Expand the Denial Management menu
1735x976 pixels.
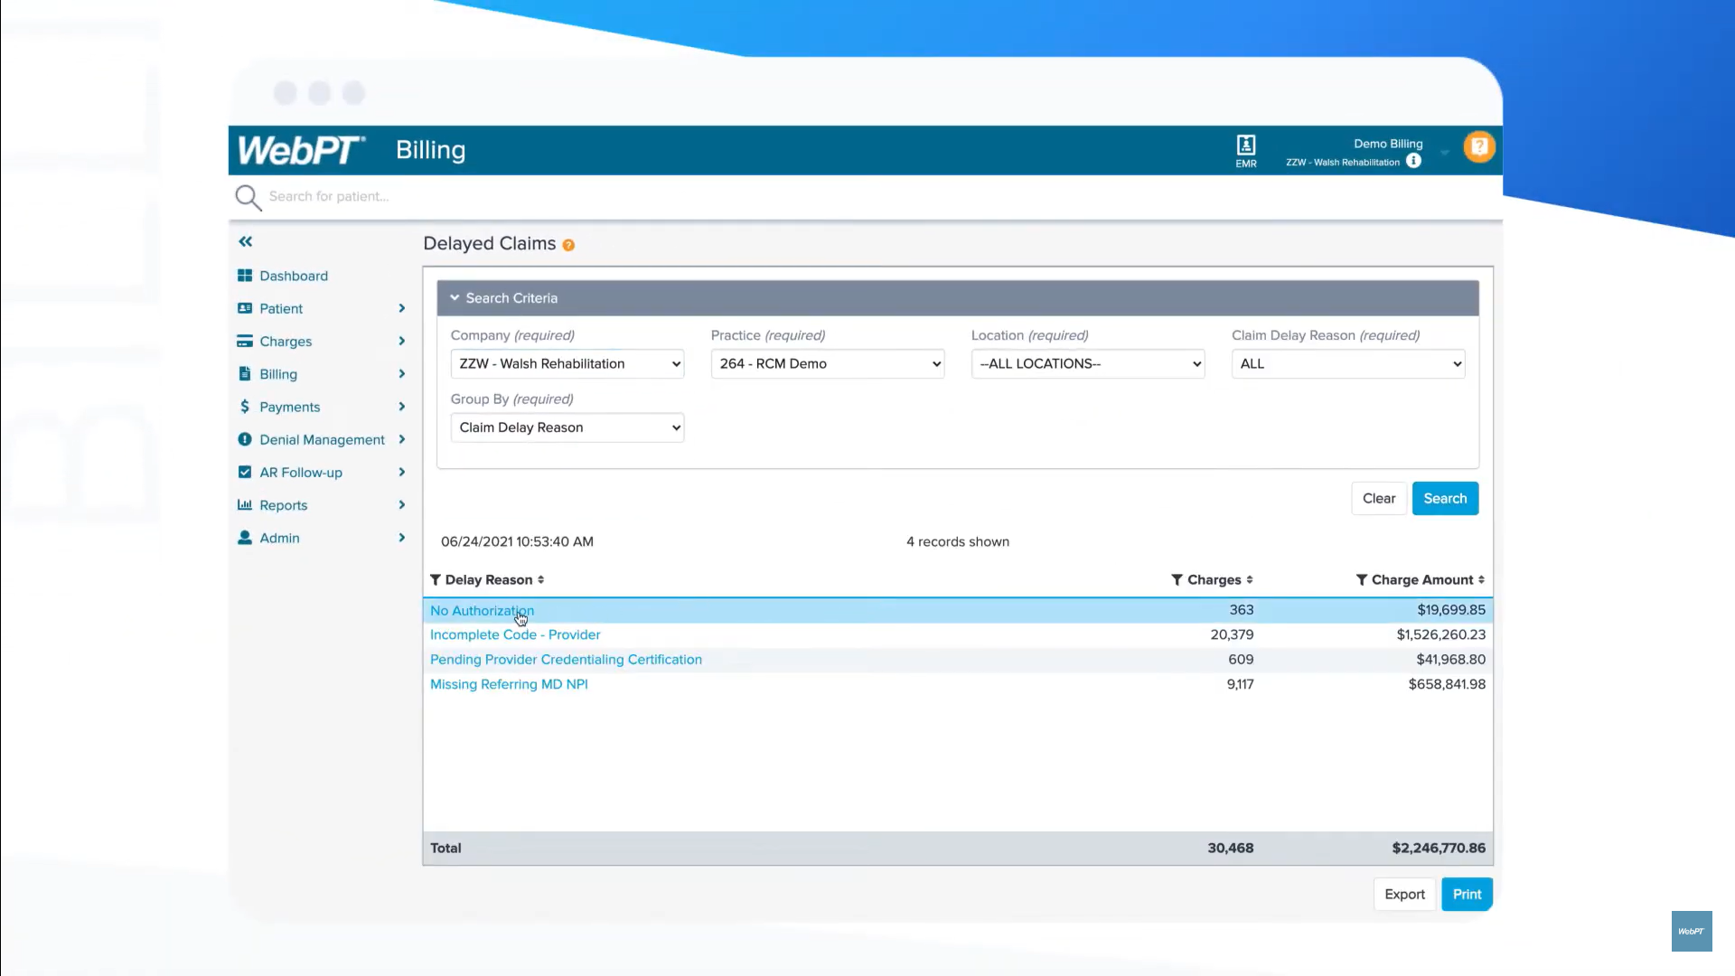pyautogui.click(x=322, y=440)
